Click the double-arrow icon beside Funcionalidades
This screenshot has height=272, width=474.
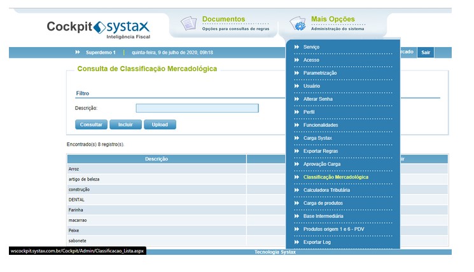click(296, 125)
